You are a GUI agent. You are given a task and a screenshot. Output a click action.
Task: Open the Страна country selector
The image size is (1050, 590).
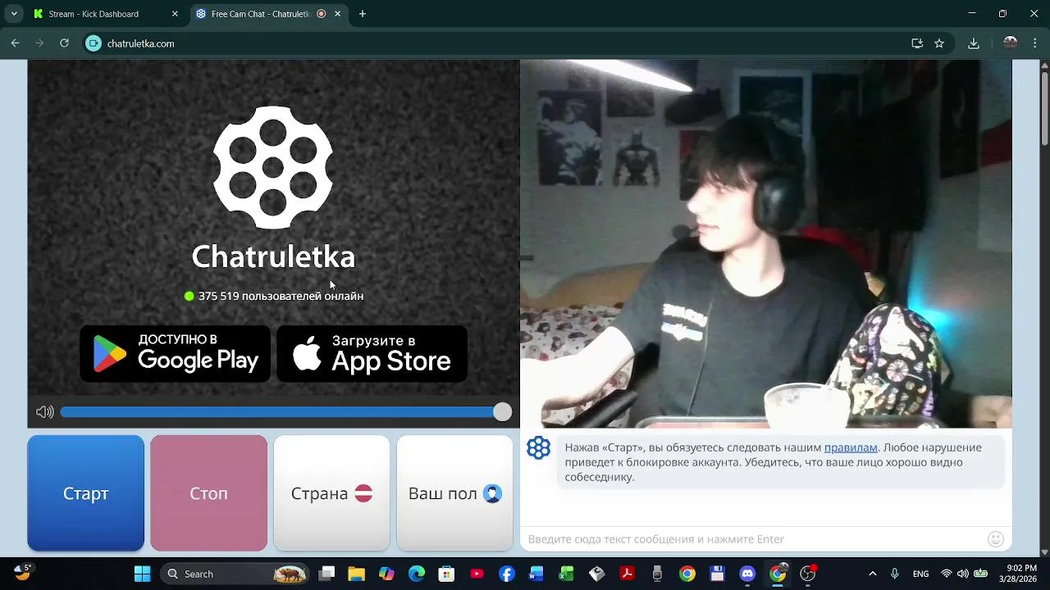331,493
